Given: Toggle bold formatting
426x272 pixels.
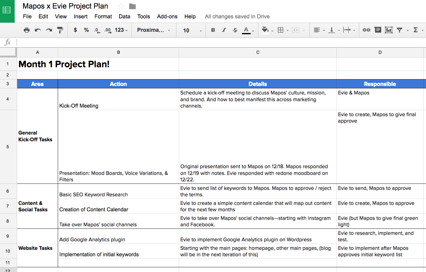Looking at the screenshot, I should click(213, 30).
